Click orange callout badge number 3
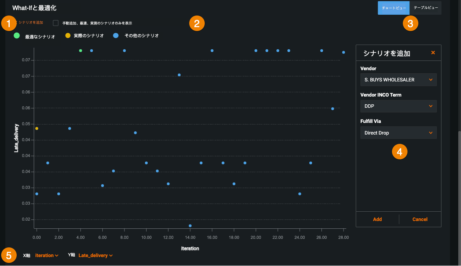This screenshot has height=266, width=461. coord(411,23)
